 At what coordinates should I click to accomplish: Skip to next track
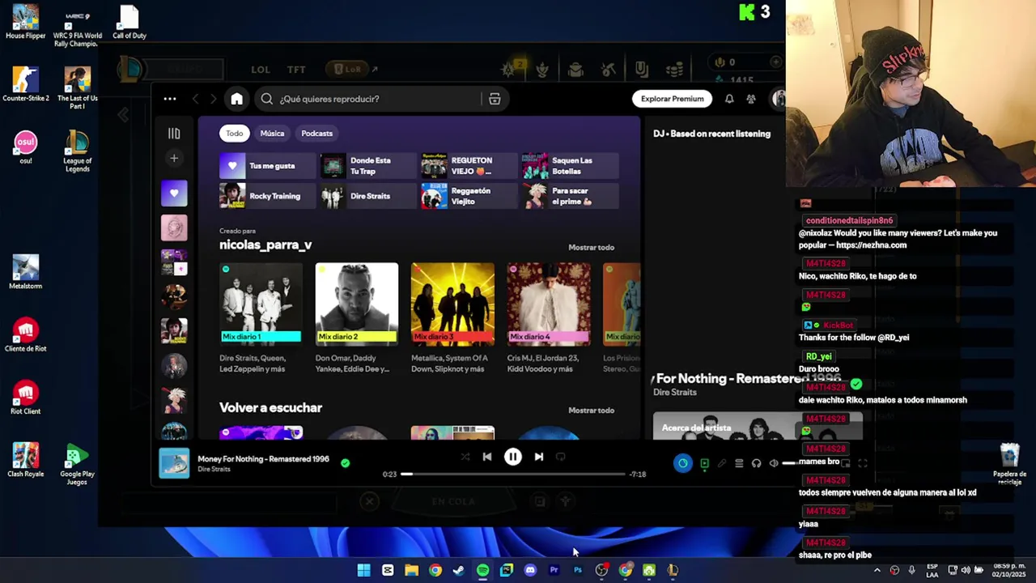[539, 457]
